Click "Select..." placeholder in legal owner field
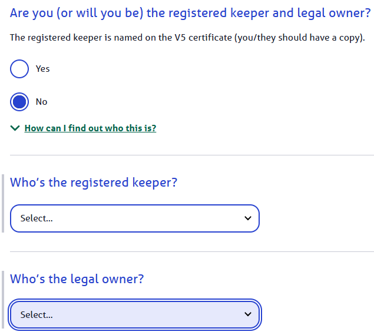This screenshot has width=374, height=335. [x=37, y=315]
